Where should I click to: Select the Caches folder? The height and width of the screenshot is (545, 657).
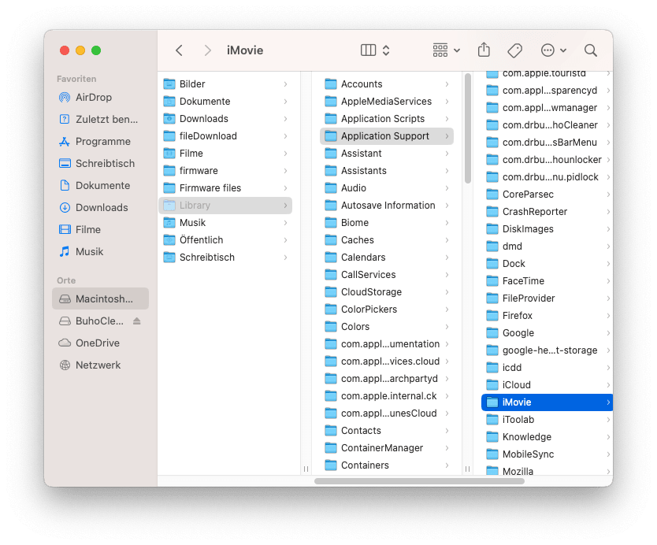click(x=387, y=239)
